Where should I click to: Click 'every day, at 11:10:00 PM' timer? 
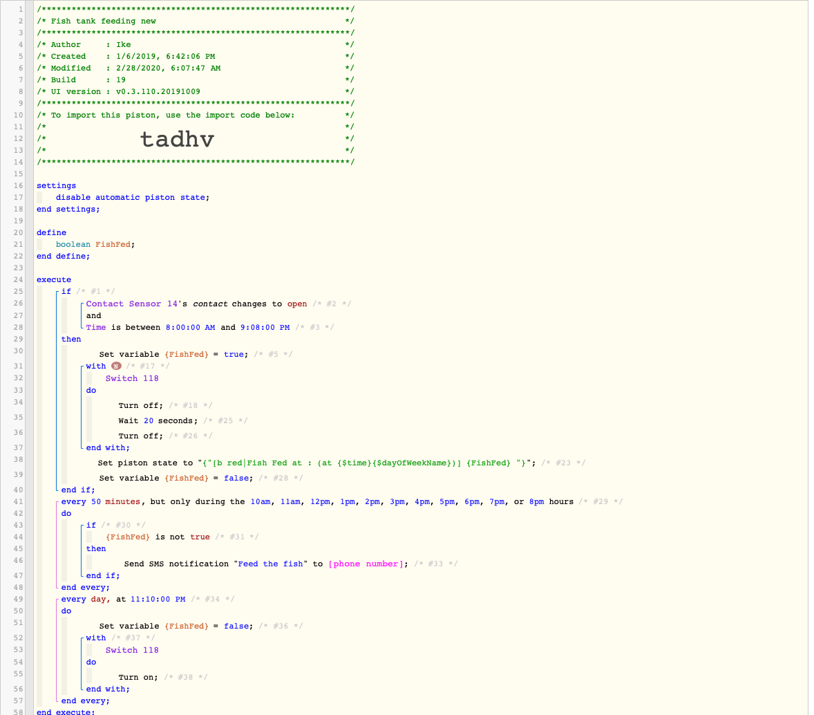tap(124, 599)
